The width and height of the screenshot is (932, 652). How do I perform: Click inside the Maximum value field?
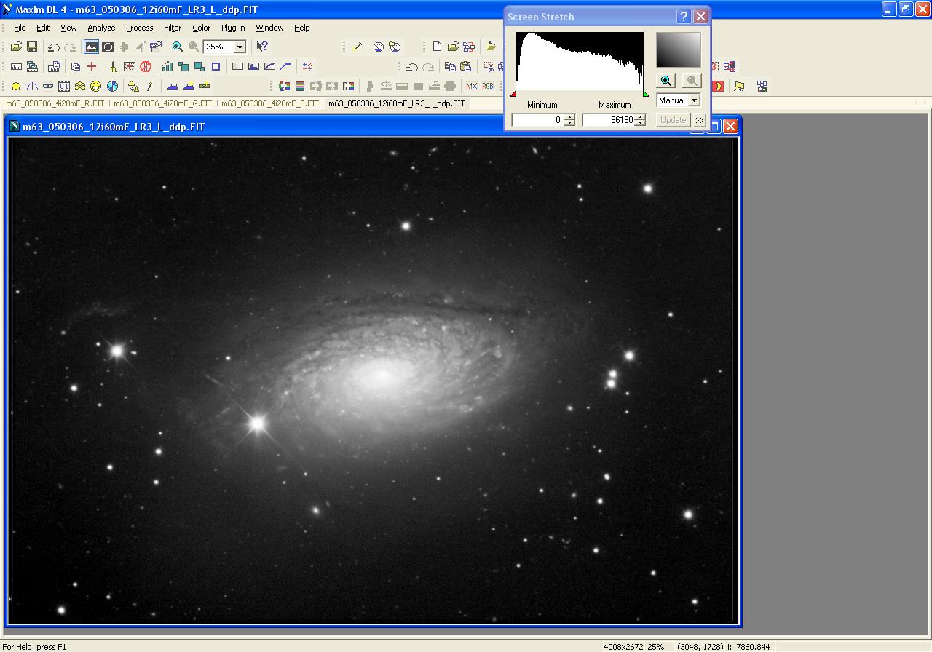tap(609, 120)
